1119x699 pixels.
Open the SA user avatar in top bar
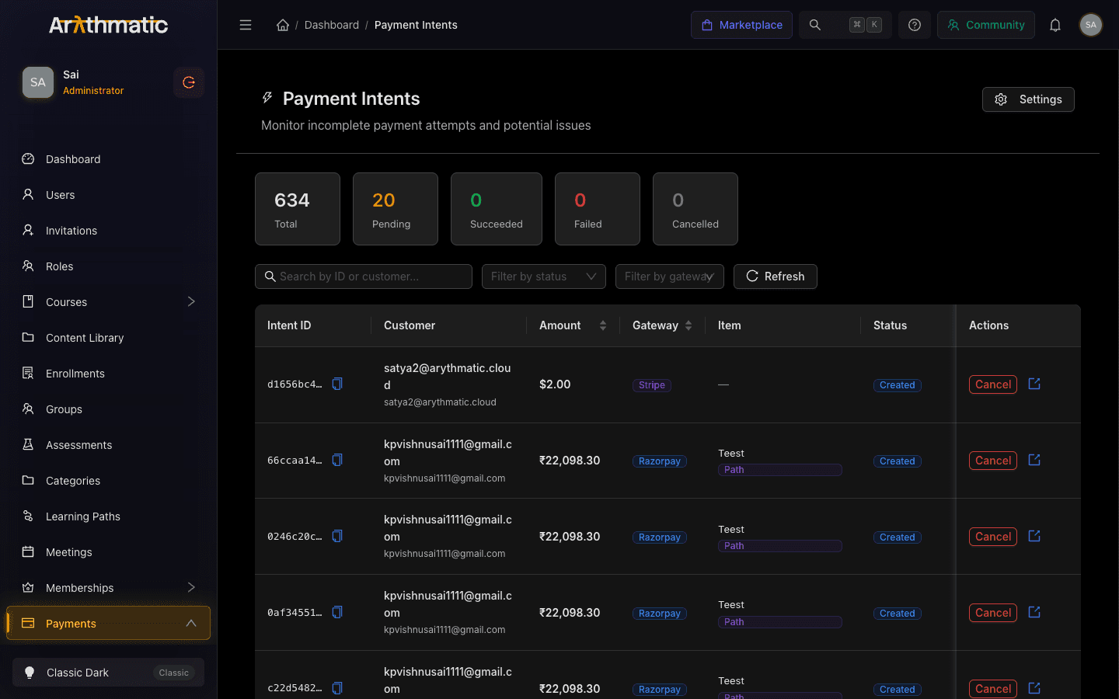[x=1091, y=25]
